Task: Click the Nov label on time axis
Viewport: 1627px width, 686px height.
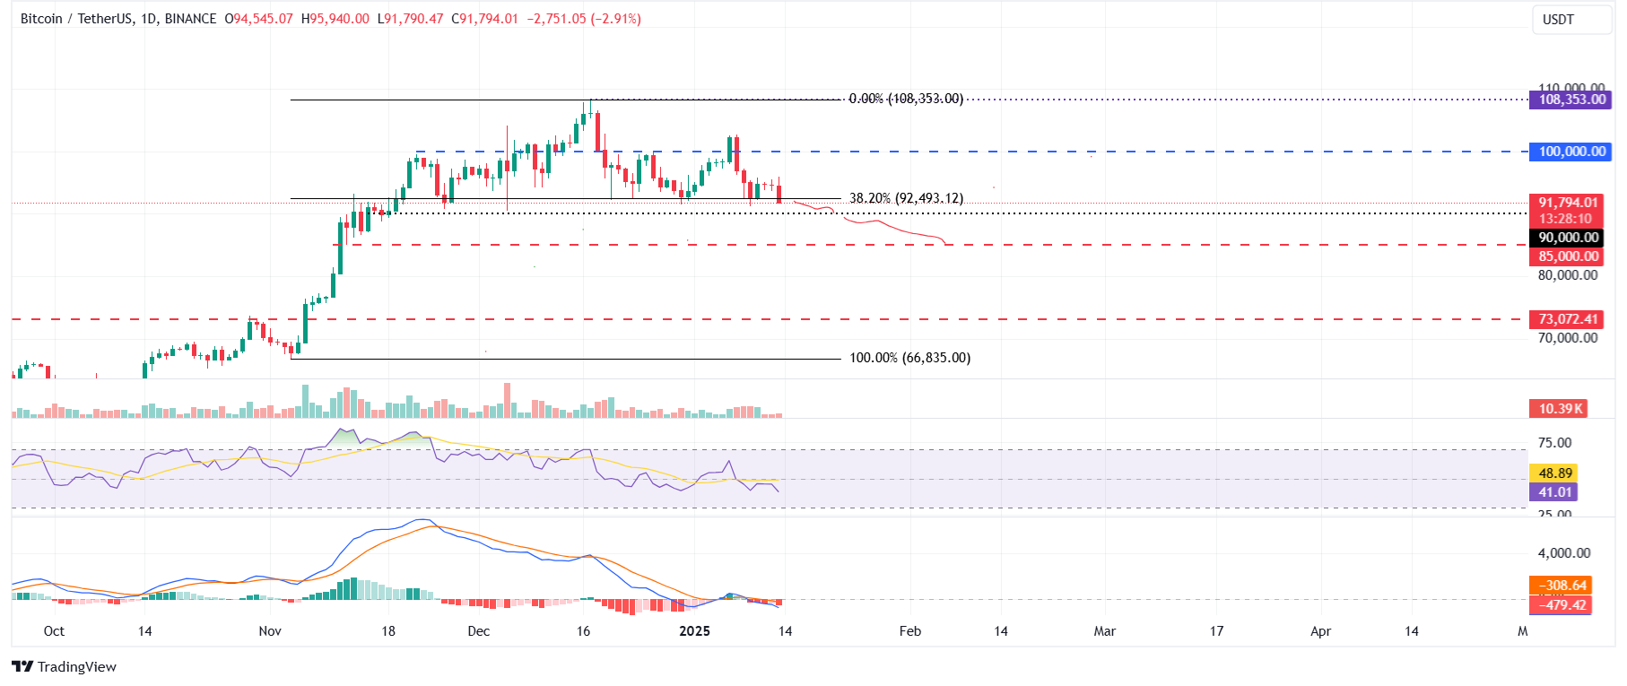Action: [x=270, y=631]
